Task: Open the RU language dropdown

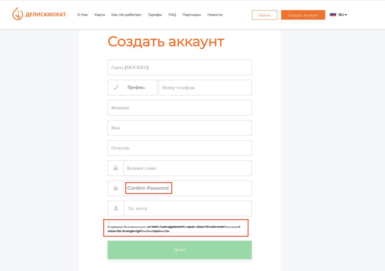Action: (343, 15)
